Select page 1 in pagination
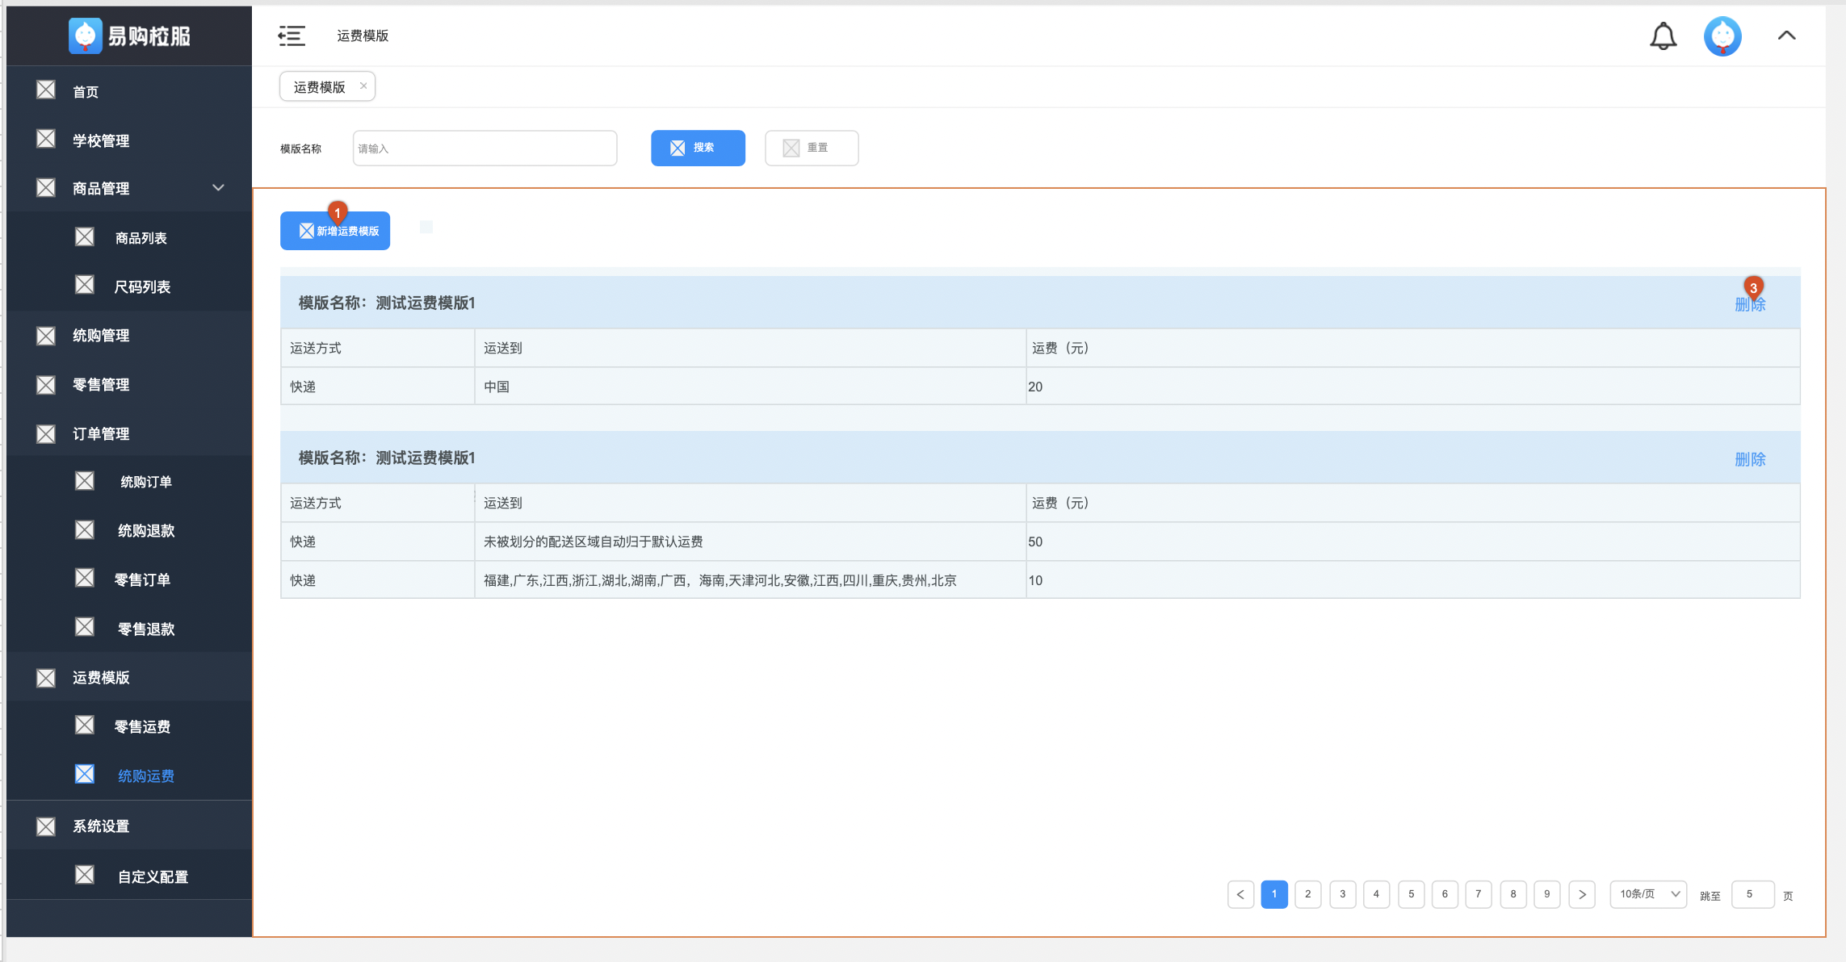The image size is (1846, 962). (x=1274, y=894)
